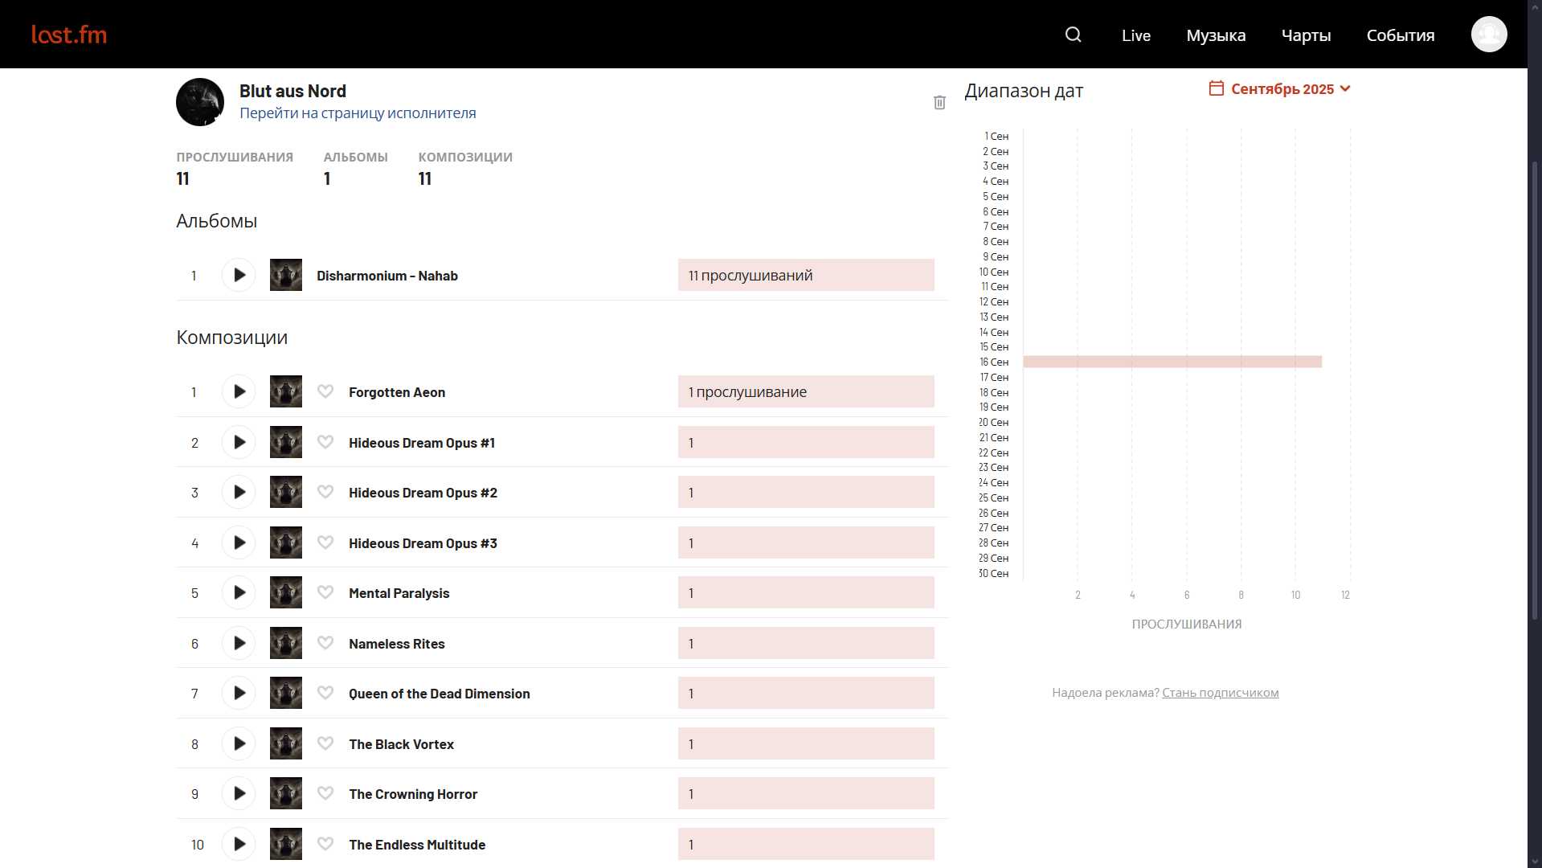Follow the Перейти на страницу исполнителя link
Image resolution: width=1542 pixels, height=868 pixels.
pyautogui.click(x=358, y=113)
